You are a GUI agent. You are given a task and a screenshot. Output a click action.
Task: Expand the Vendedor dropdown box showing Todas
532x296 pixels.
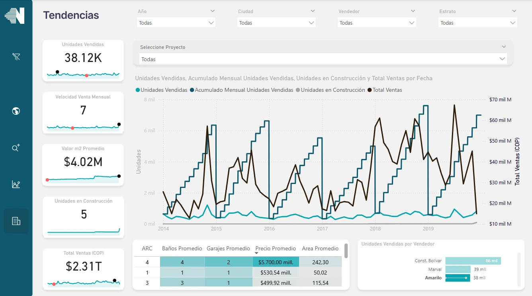click(x=377, y=23)
